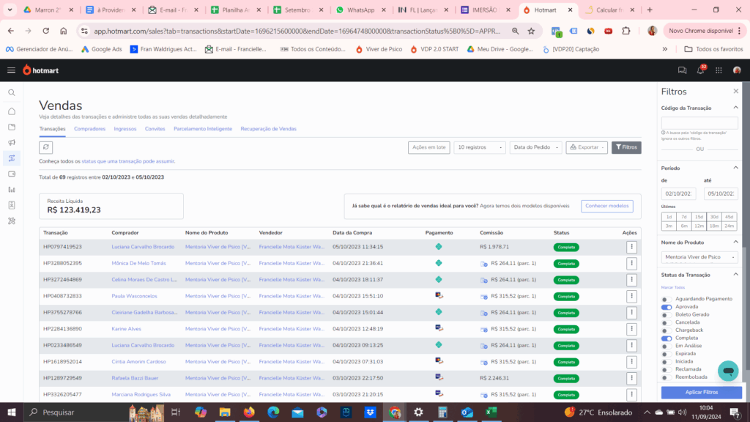
Task: Collapse the Período filter section
Action: tap(735, 168)
